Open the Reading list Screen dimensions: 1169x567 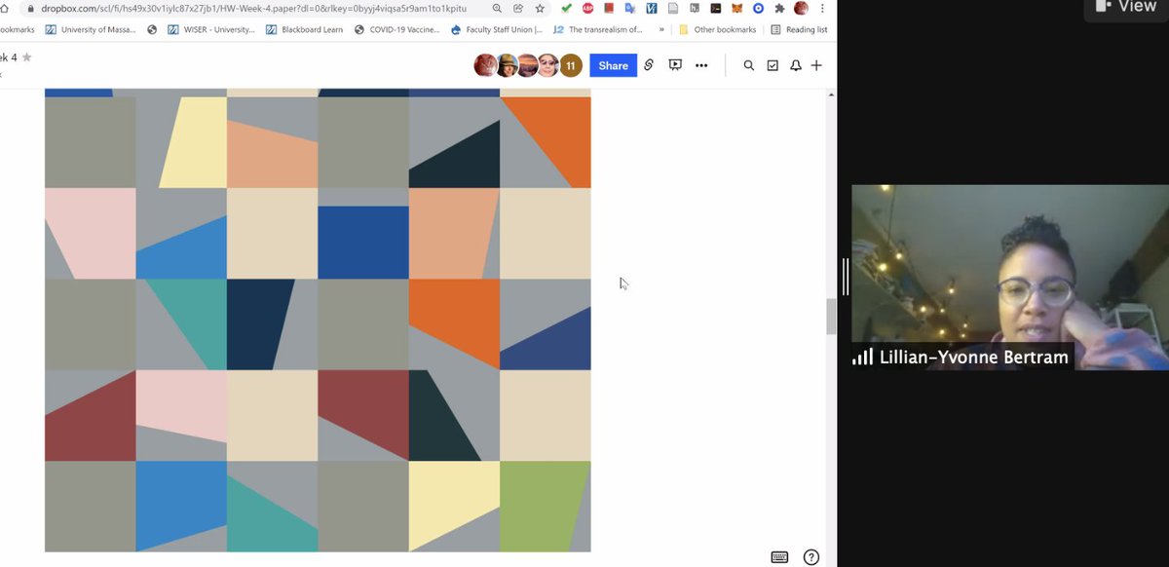[x=799, y=29]
